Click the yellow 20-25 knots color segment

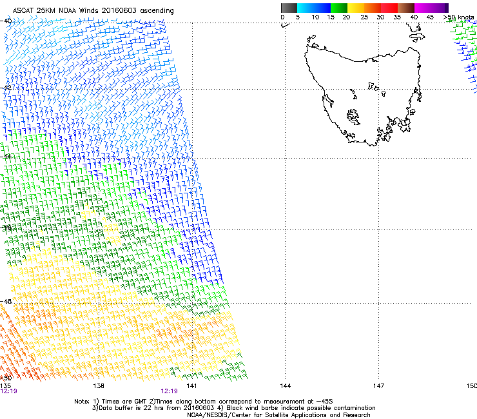[356, 8]
